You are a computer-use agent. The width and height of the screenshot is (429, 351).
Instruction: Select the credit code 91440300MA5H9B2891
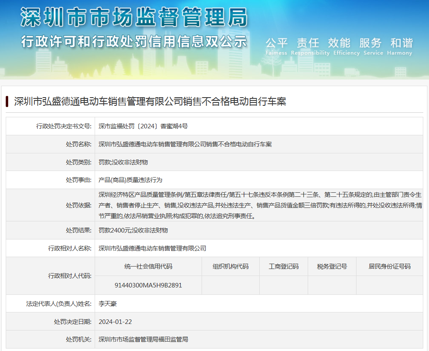pos(148,285)
